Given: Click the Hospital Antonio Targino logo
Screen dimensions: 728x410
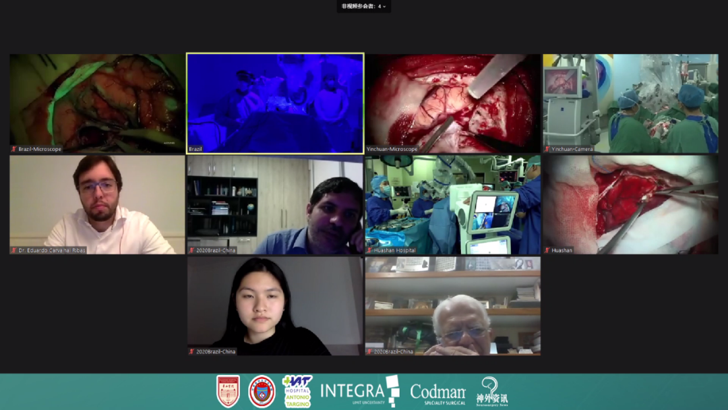Looking at the screenshot, I should [297, 391].
